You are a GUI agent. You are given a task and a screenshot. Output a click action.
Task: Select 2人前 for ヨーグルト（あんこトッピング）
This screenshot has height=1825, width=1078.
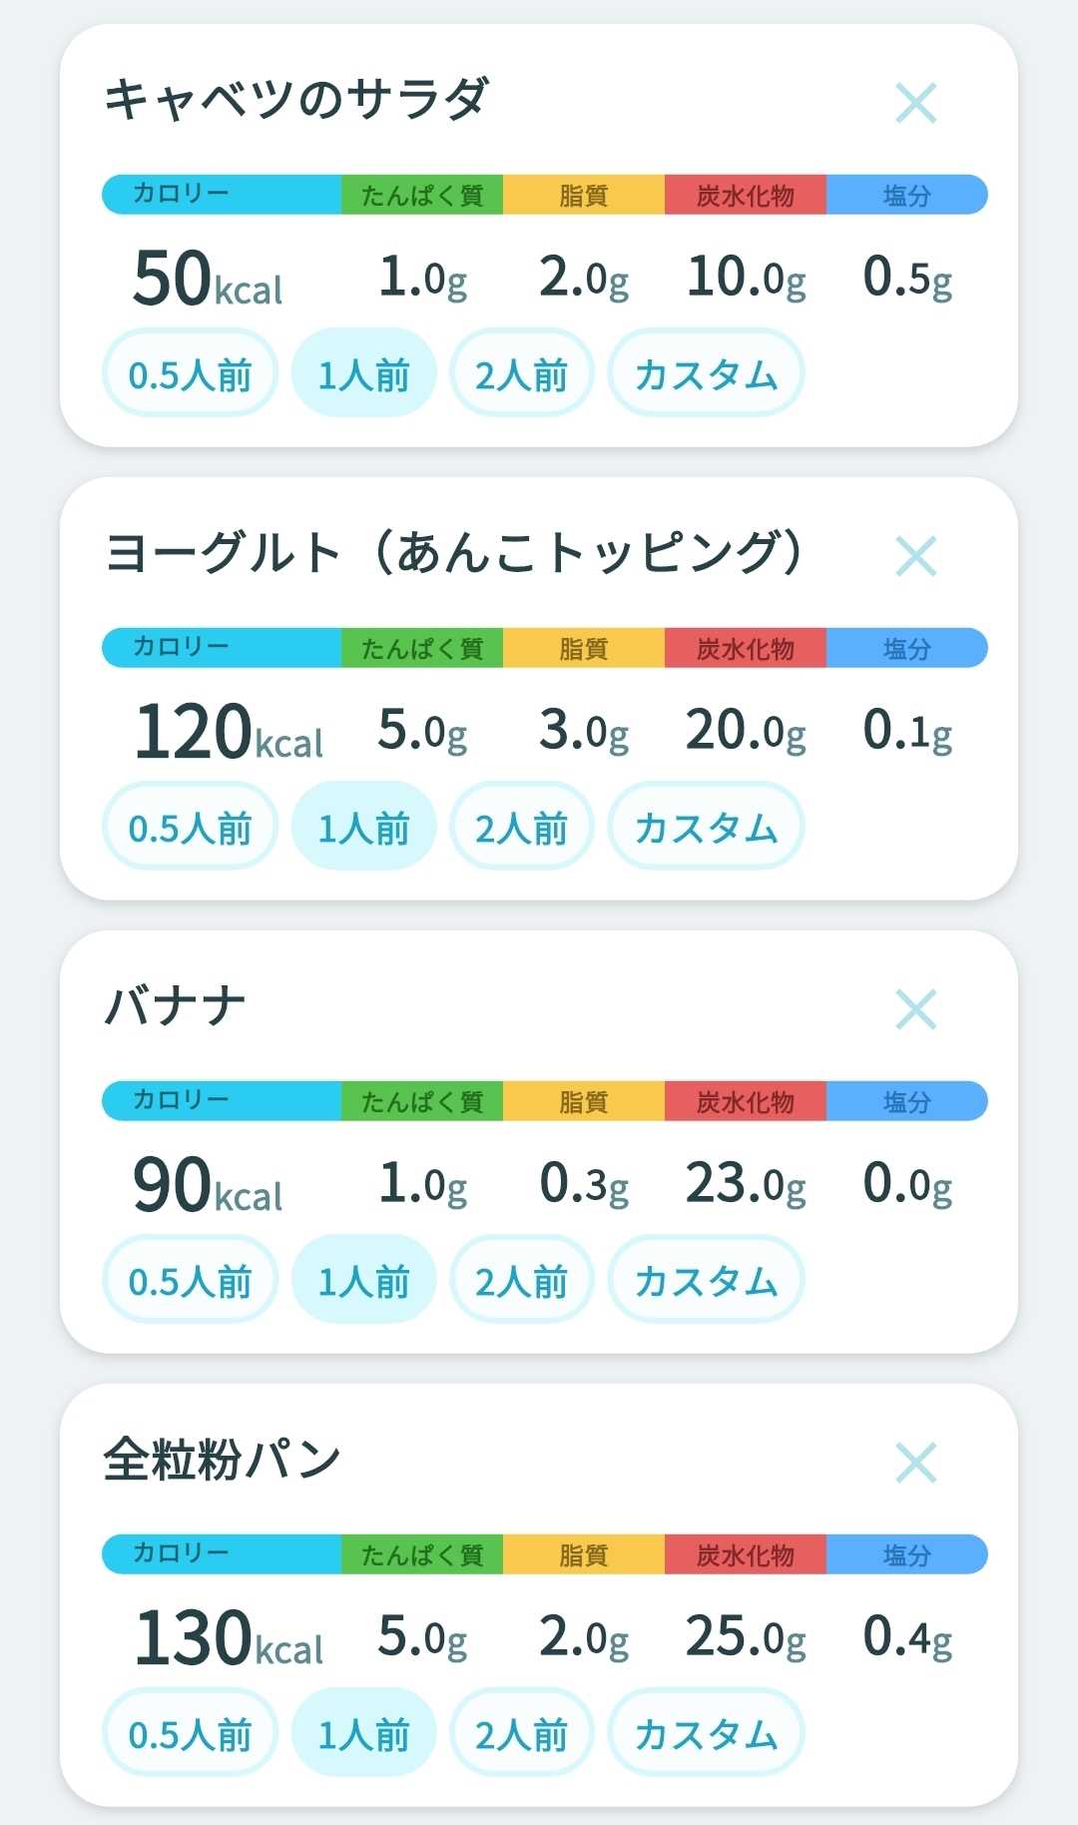tap(521, 826)
